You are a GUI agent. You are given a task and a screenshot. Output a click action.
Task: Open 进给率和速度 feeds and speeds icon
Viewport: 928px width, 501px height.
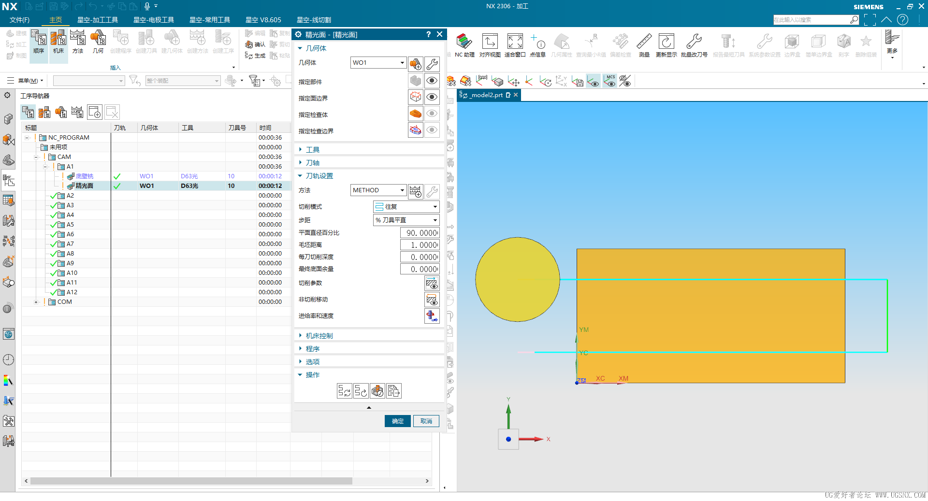click(432, 316)
